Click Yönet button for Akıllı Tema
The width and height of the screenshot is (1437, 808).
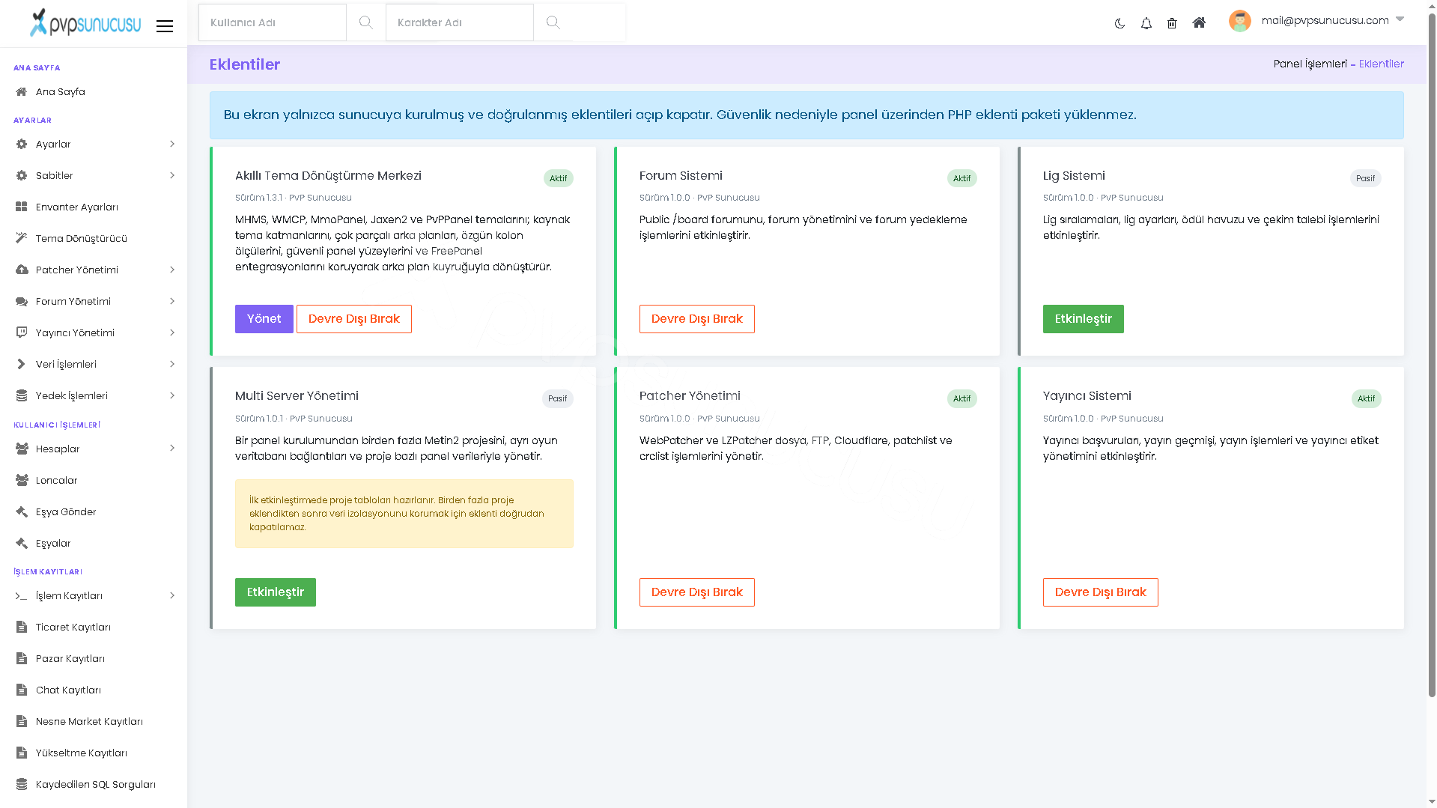(x=264, y=319)
